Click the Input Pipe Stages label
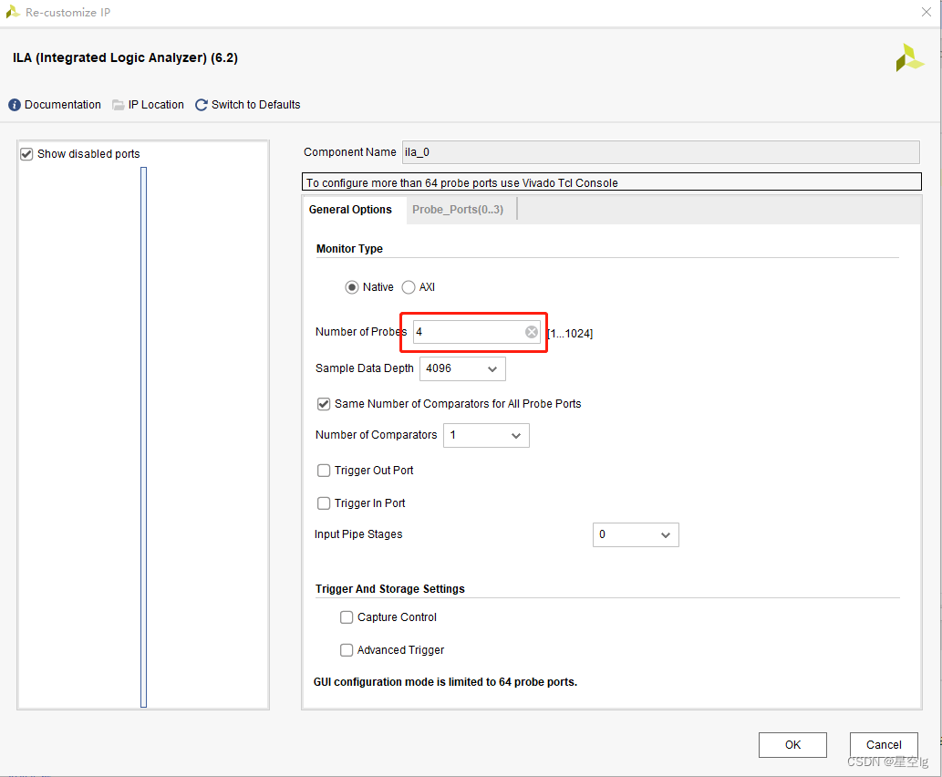This screenshot has height=777, width=942. click(358, 534)
